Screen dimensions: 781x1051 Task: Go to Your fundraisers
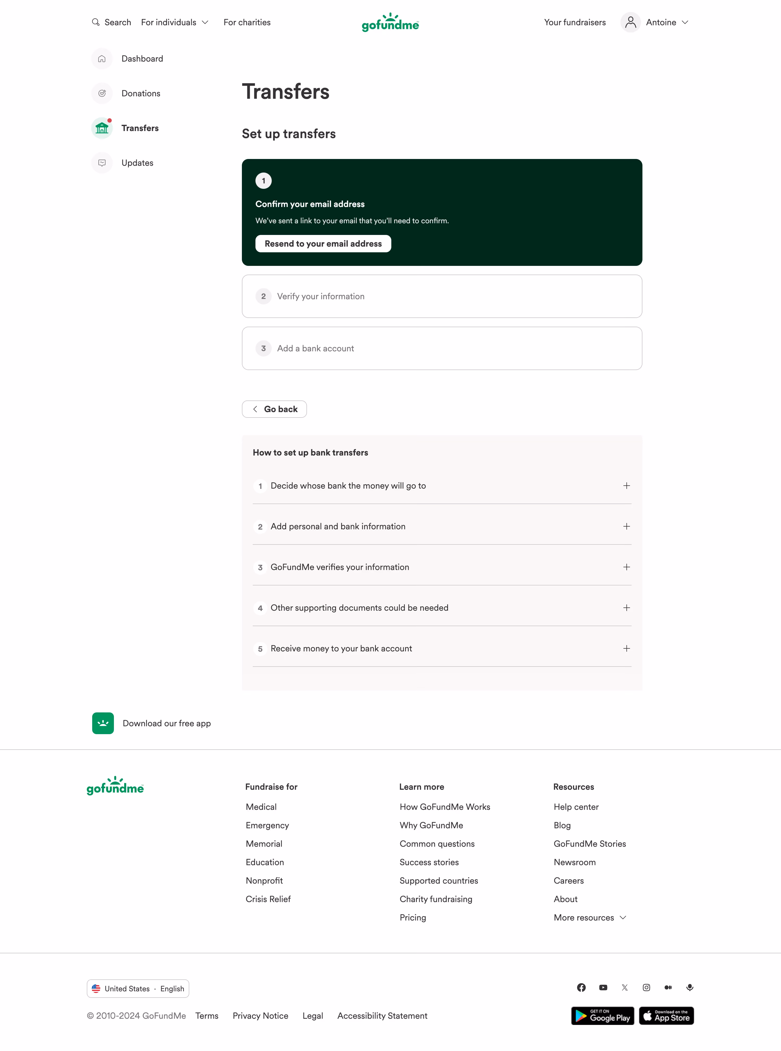point(575,22)
